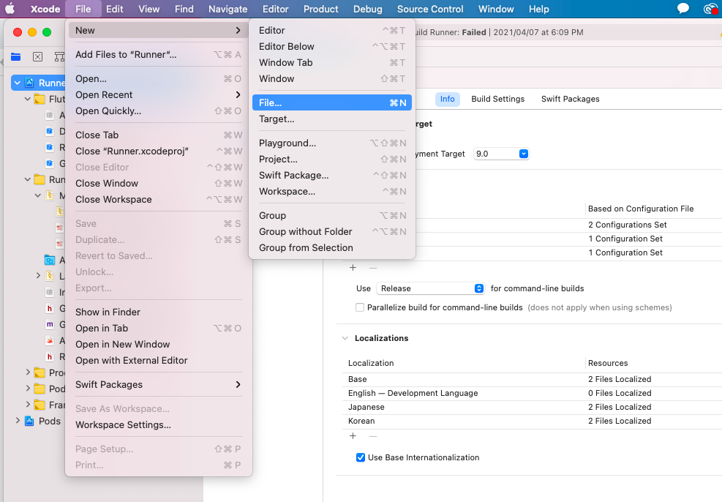Switch to the Info tab
This screenshot has width=722, height=502.
(447, 99)
